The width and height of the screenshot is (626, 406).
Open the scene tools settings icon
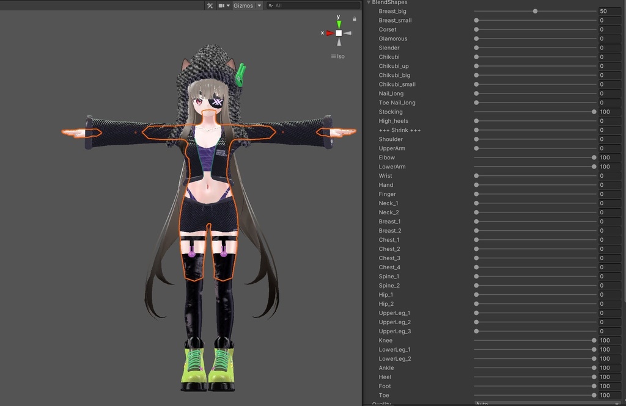[210, 5]
